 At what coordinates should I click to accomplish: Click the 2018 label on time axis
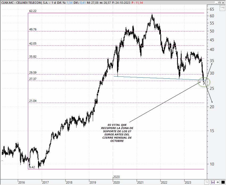pyautogui.click(x=69, y=183)
